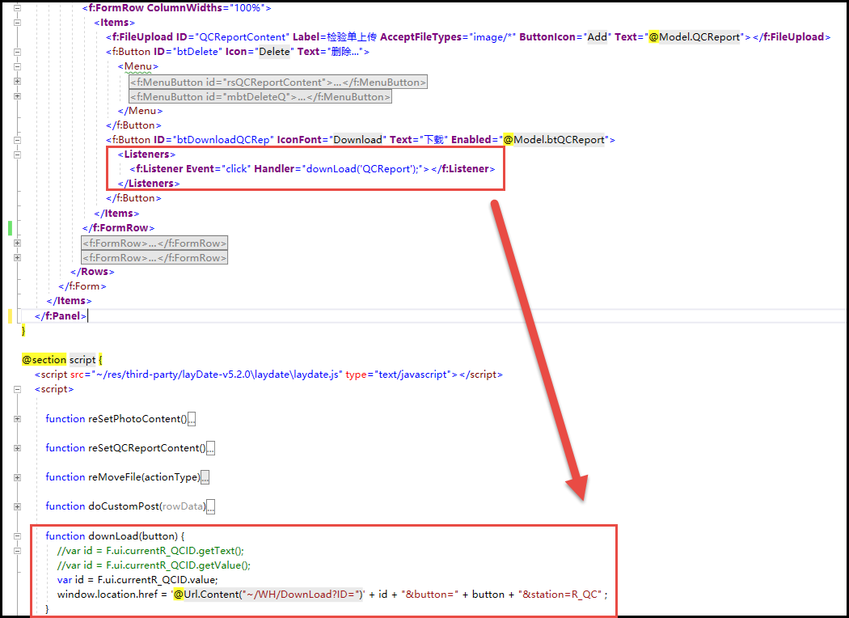Collapse the f:FormRow ColumnWidths block
The width and height of the screenshot is (849, 618).
click(17, 8)
